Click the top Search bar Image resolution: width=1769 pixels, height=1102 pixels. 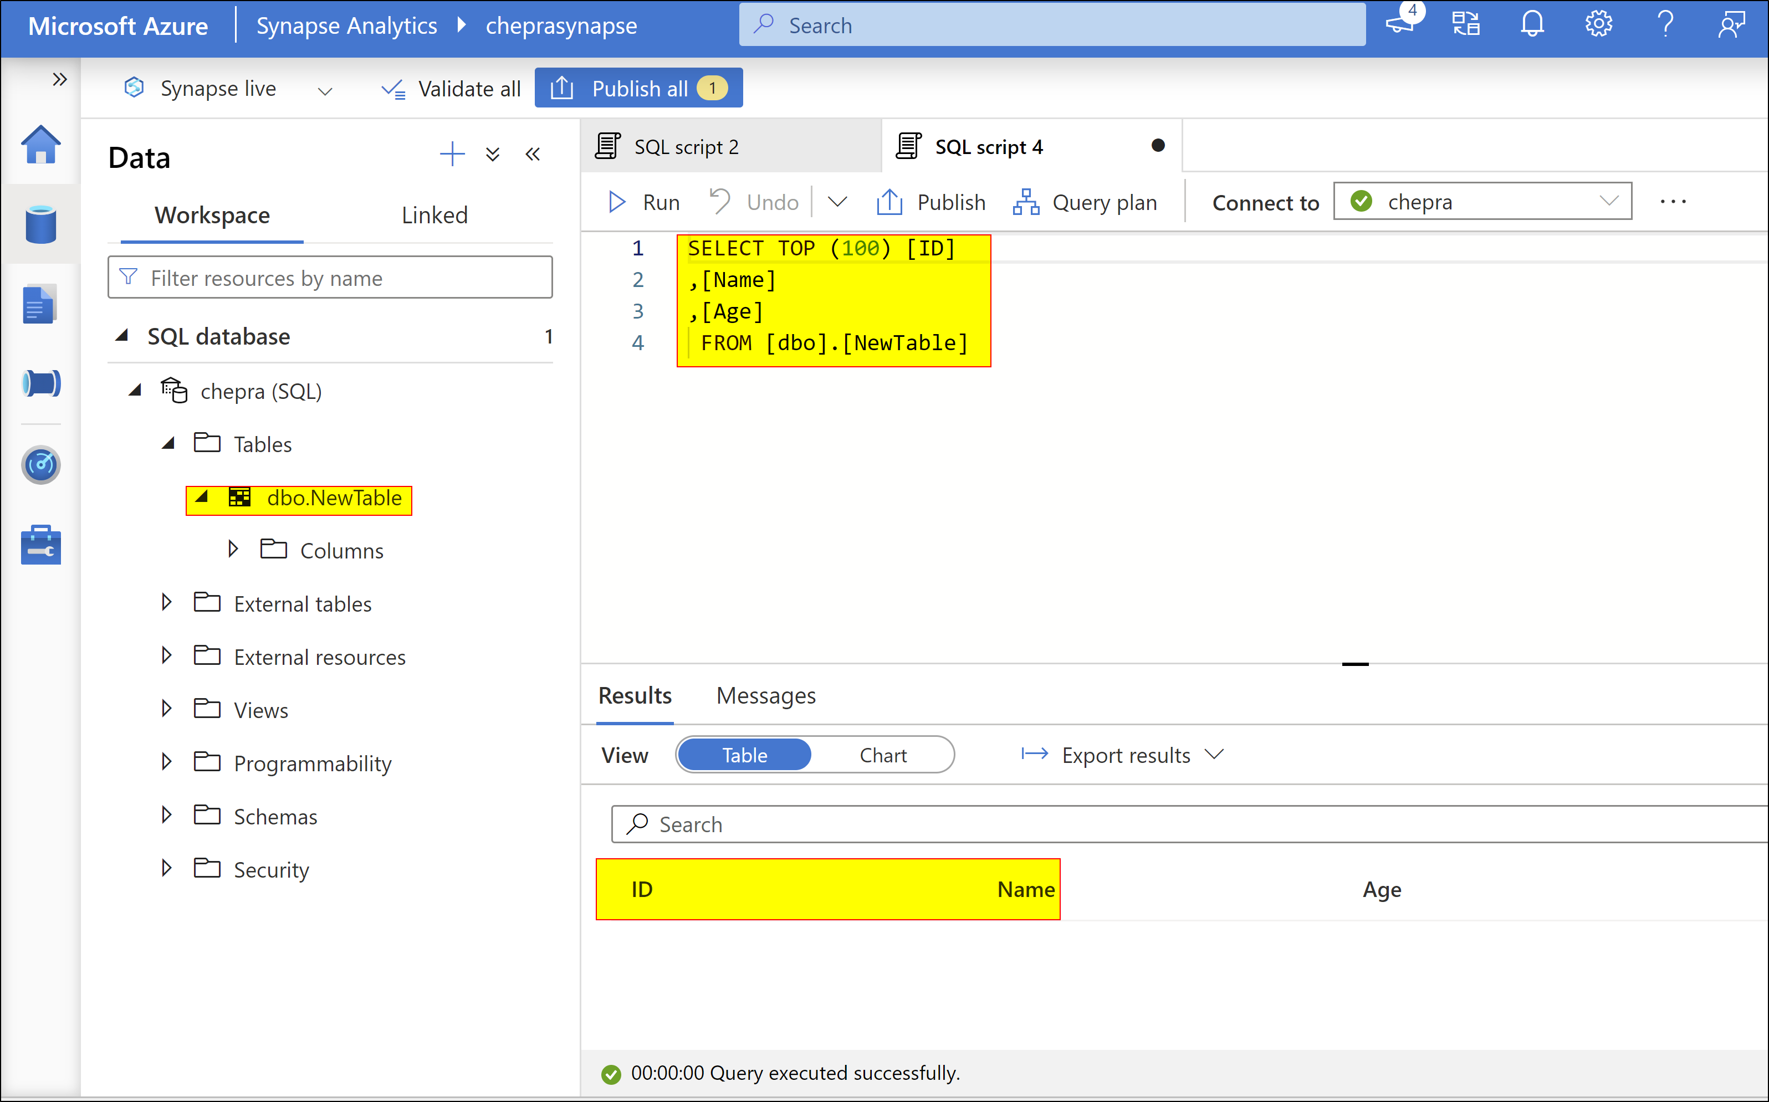pyautogui.click(x=1052, y=25)
